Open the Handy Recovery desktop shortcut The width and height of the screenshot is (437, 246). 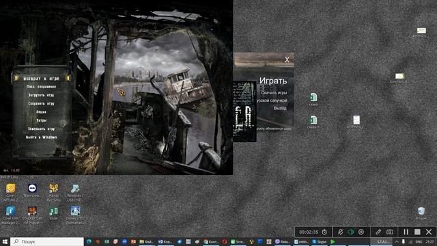click(53, 193)
